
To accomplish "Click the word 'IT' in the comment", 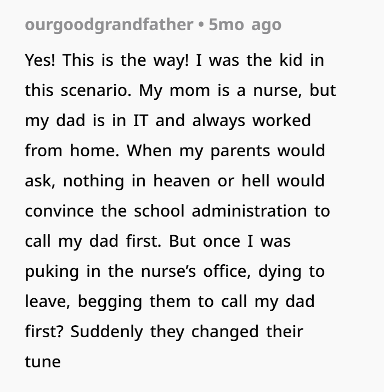I will pyautogui.click(x=140, y=121).
